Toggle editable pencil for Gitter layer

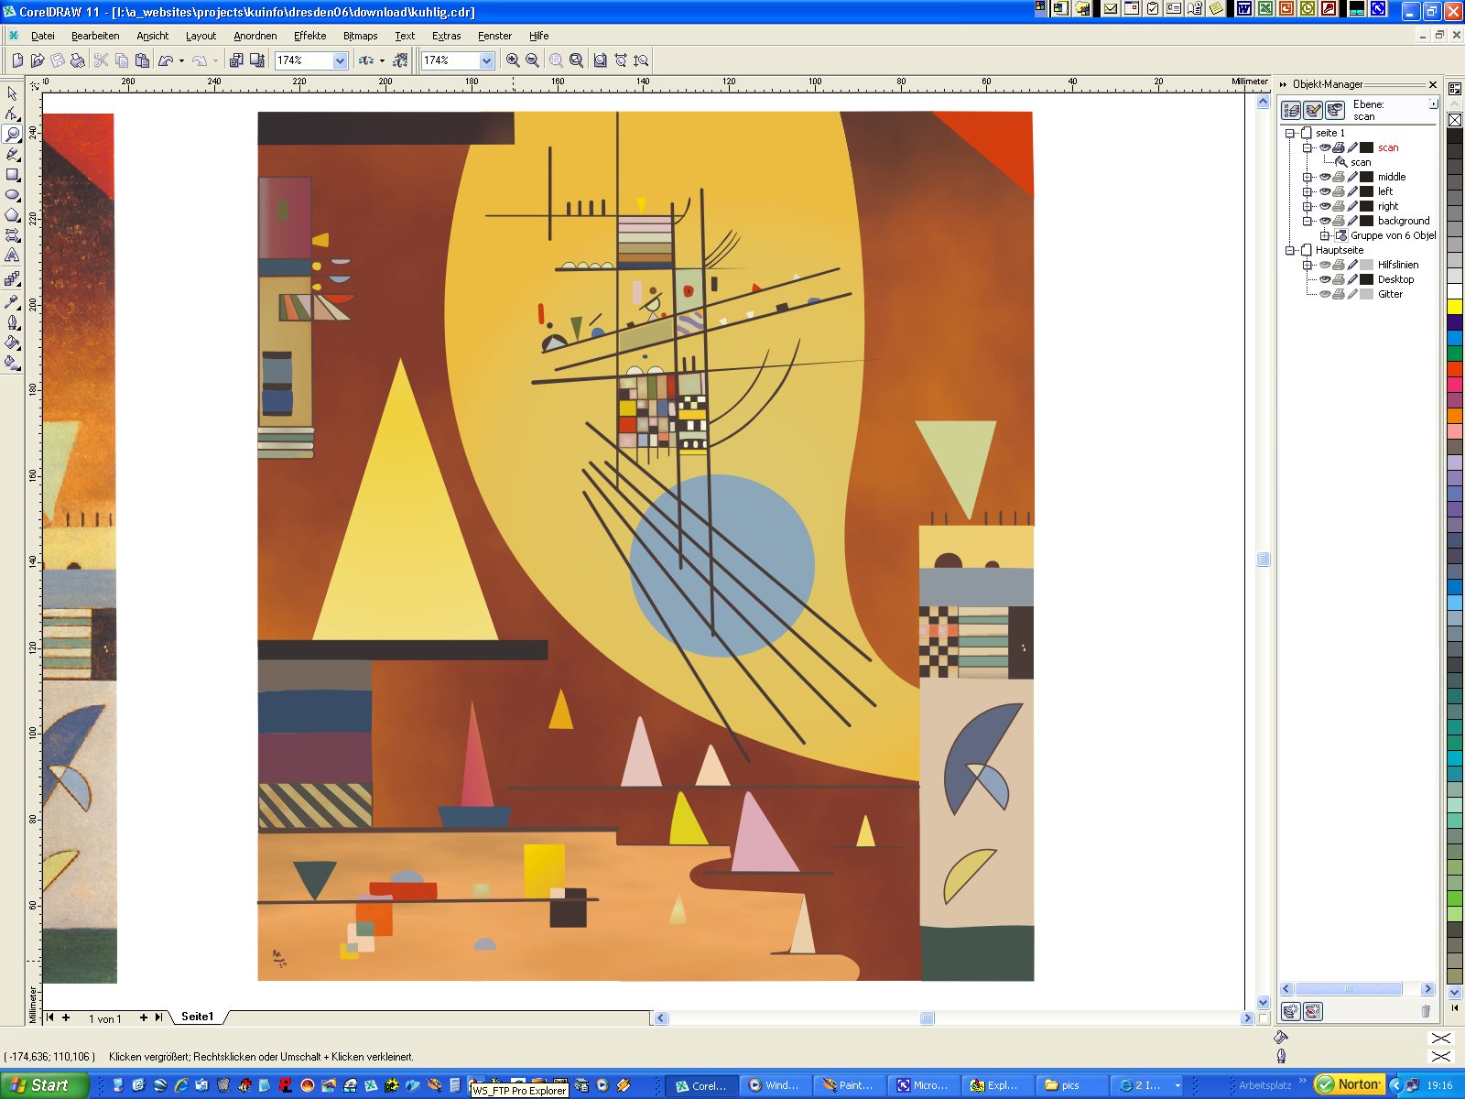pos(1352,294)
